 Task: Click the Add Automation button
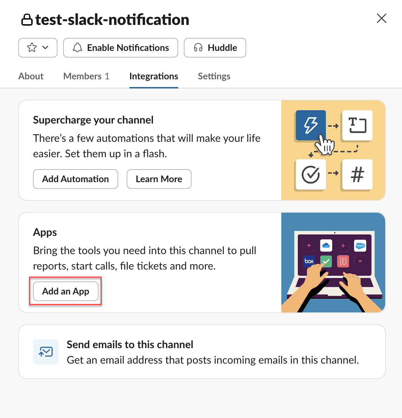point(75,179)
